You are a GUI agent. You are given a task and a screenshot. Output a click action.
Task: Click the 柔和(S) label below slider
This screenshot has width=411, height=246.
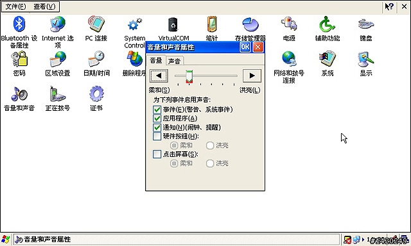159,90
